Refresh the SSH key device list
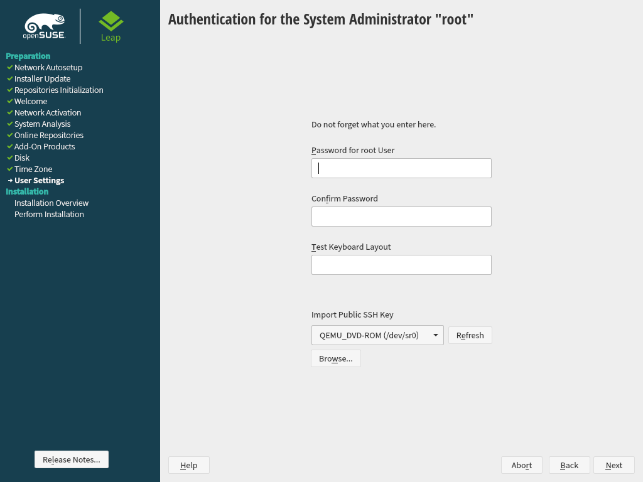 pos(470,335)
